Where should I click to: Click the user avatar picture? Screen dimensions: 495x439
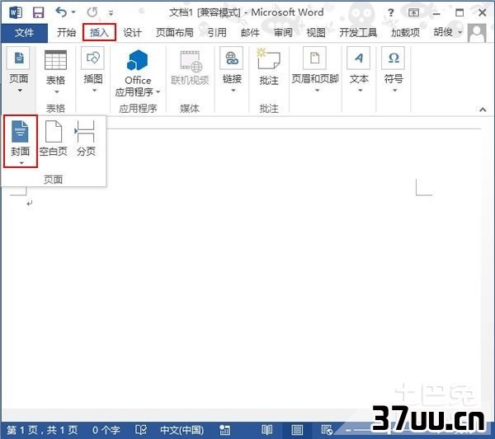pos(477,33)
